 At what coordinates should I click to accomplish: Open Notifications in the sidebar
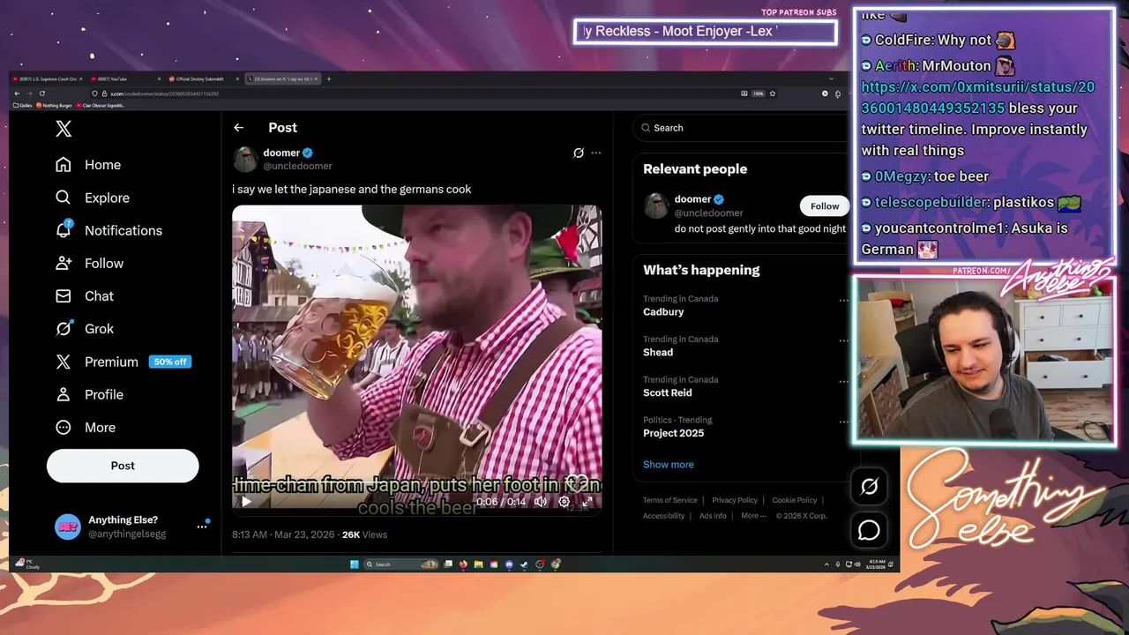pos(108,230)
